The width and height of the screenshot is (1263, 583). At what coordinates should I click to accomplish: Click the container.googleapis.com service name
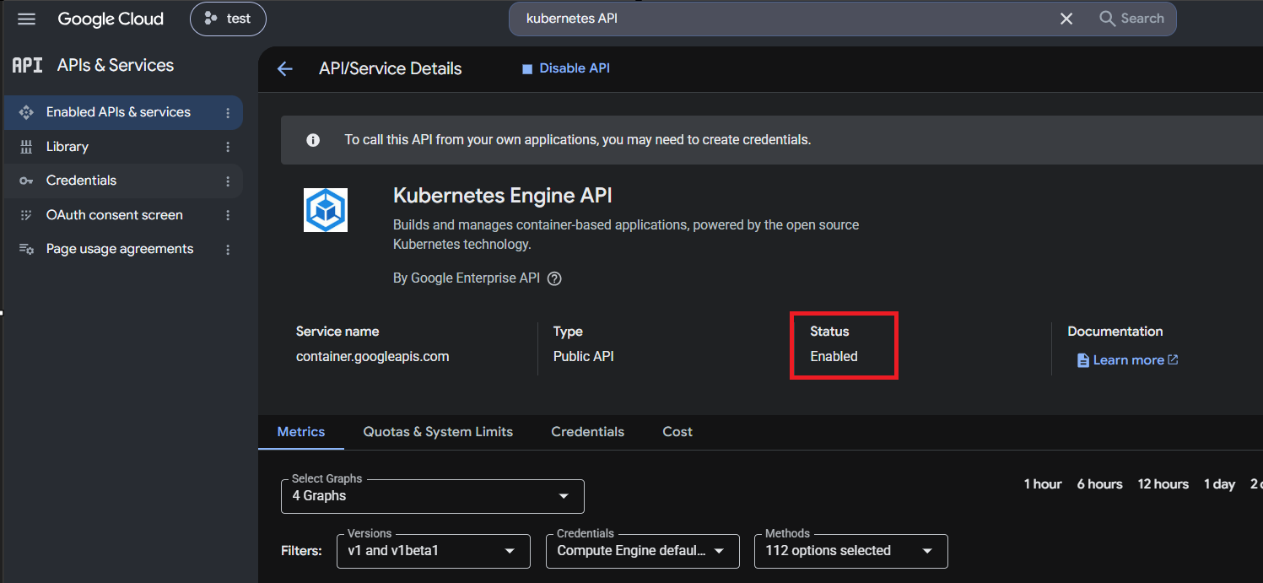[372, 357]
